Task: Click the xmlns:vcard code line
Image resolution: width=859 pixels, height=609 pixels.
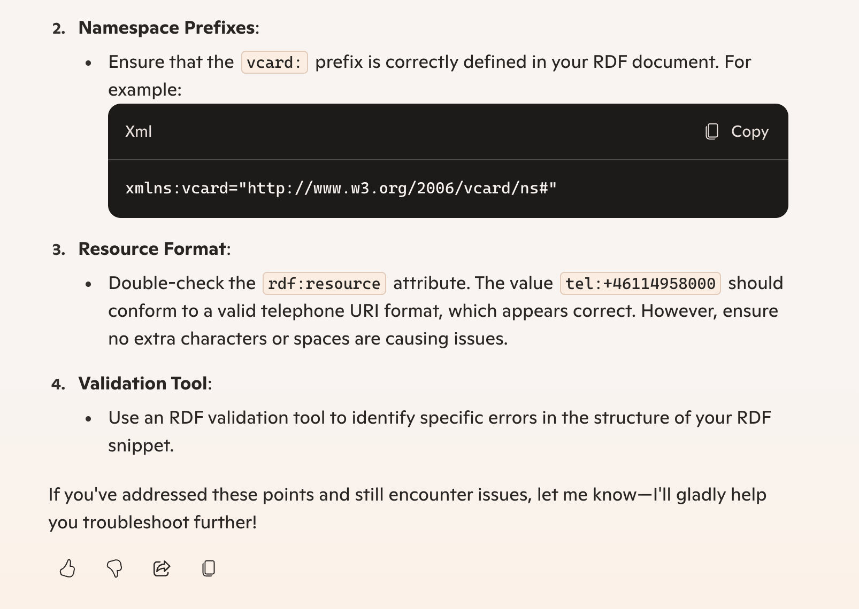Action: pos(341,189)
